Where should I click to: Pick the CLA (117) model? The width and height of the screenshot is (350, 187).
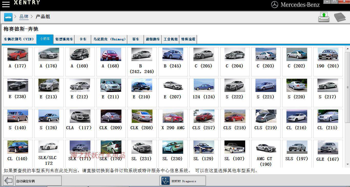click(80, 123)
